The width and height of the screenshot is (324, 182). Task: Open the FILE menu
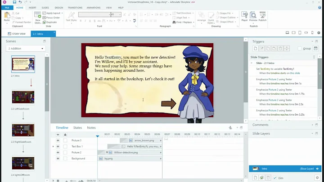7,8
